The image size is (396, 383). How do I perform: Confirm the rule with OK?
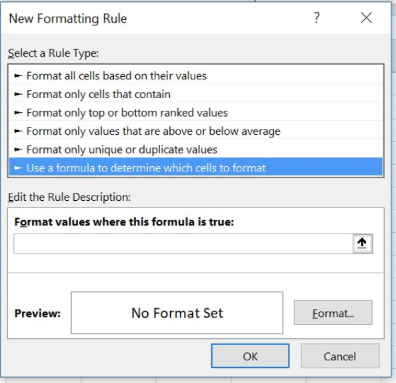click(250, 356)
